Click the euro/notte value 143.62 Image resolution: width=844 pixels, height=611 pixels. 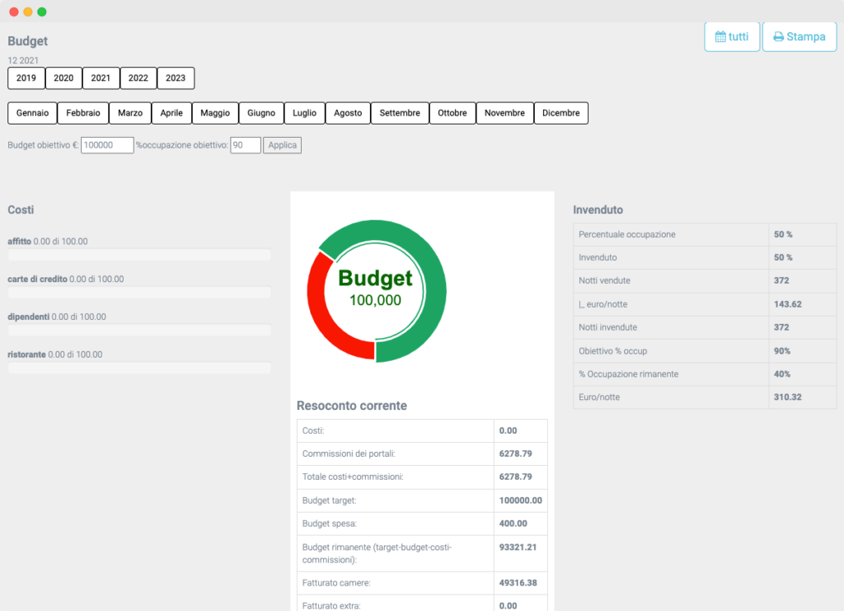tap(788, 305)
